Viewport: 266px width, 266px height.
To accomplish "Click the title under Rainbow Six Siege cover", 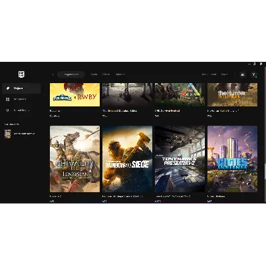I will 122,196.
